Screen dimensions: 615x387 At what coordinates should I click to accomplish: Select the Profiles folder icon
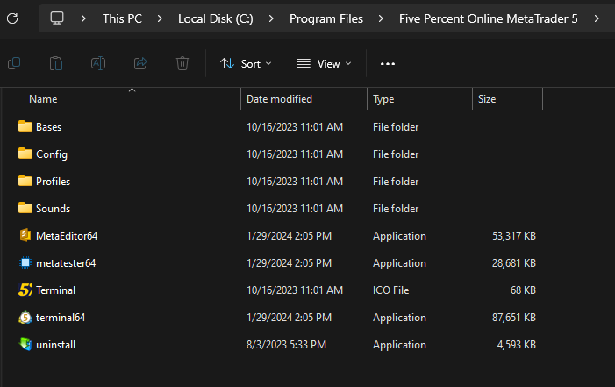click(x=25, y=181)
